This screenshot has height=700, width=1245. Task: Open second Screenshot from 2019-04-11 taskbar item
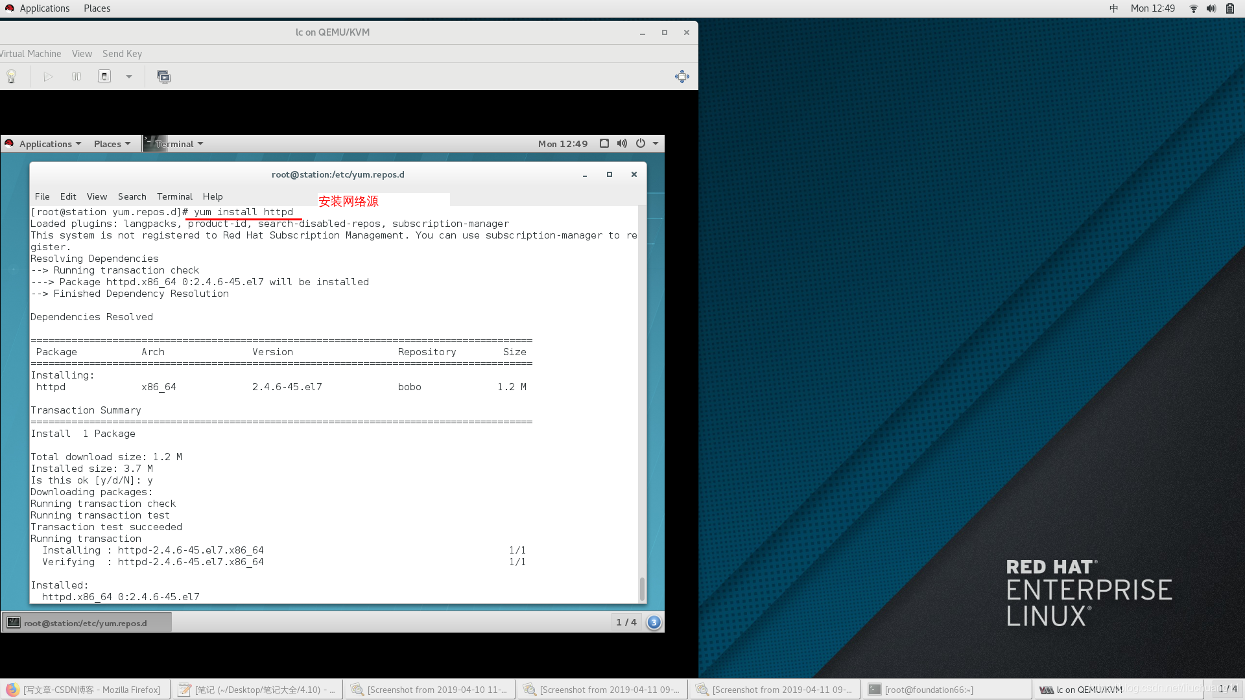[775, 690]
